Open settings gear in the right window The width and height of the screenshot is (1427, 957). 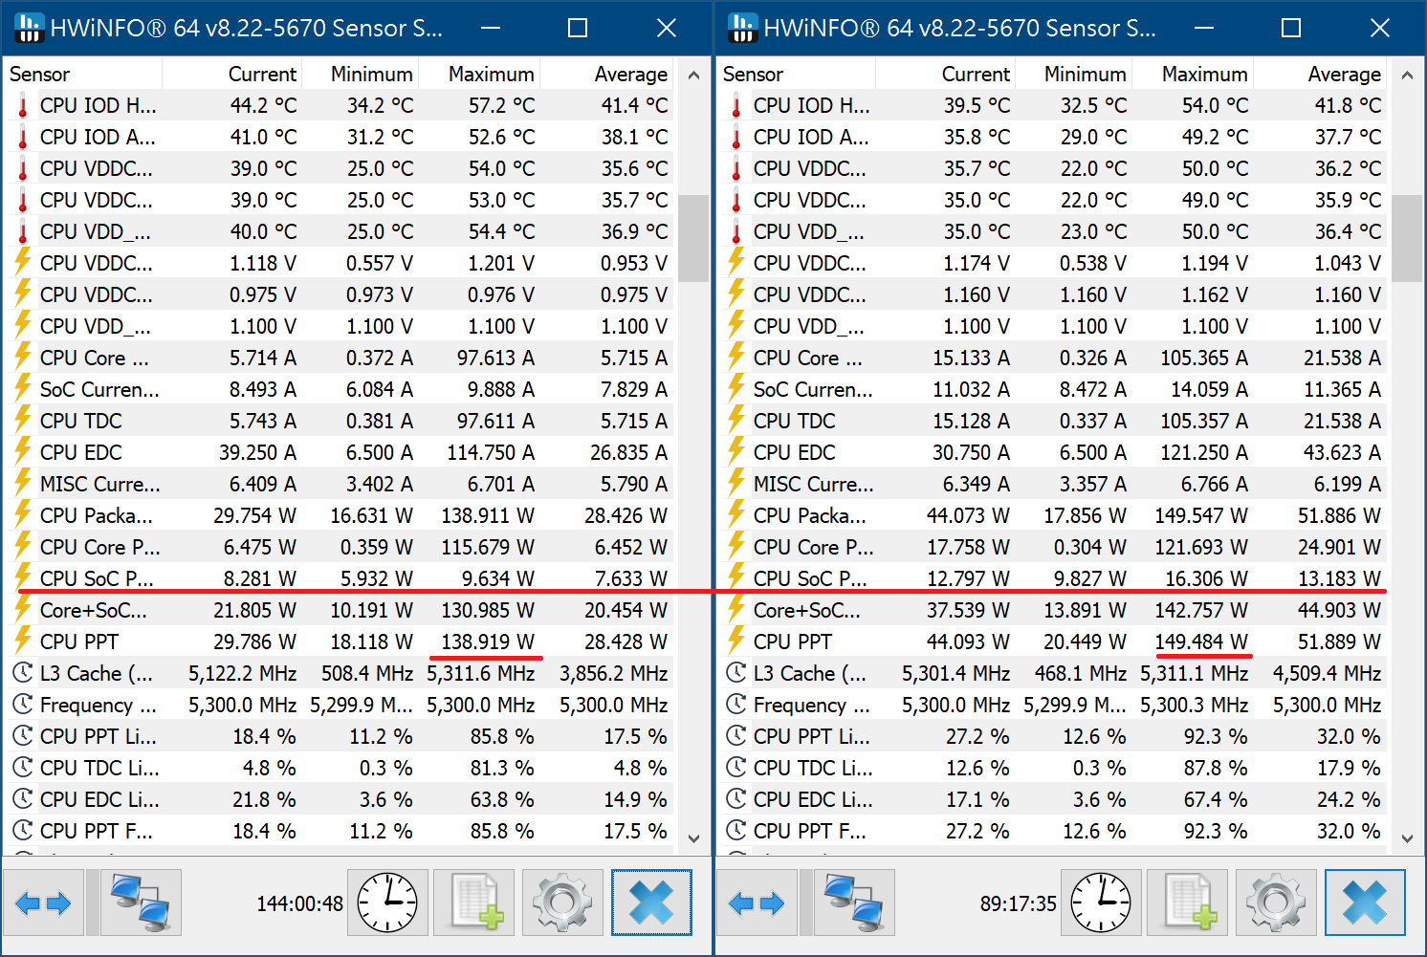[1276, 903]
